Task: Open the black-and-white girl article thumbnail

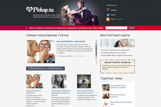Action: [59, 81]
